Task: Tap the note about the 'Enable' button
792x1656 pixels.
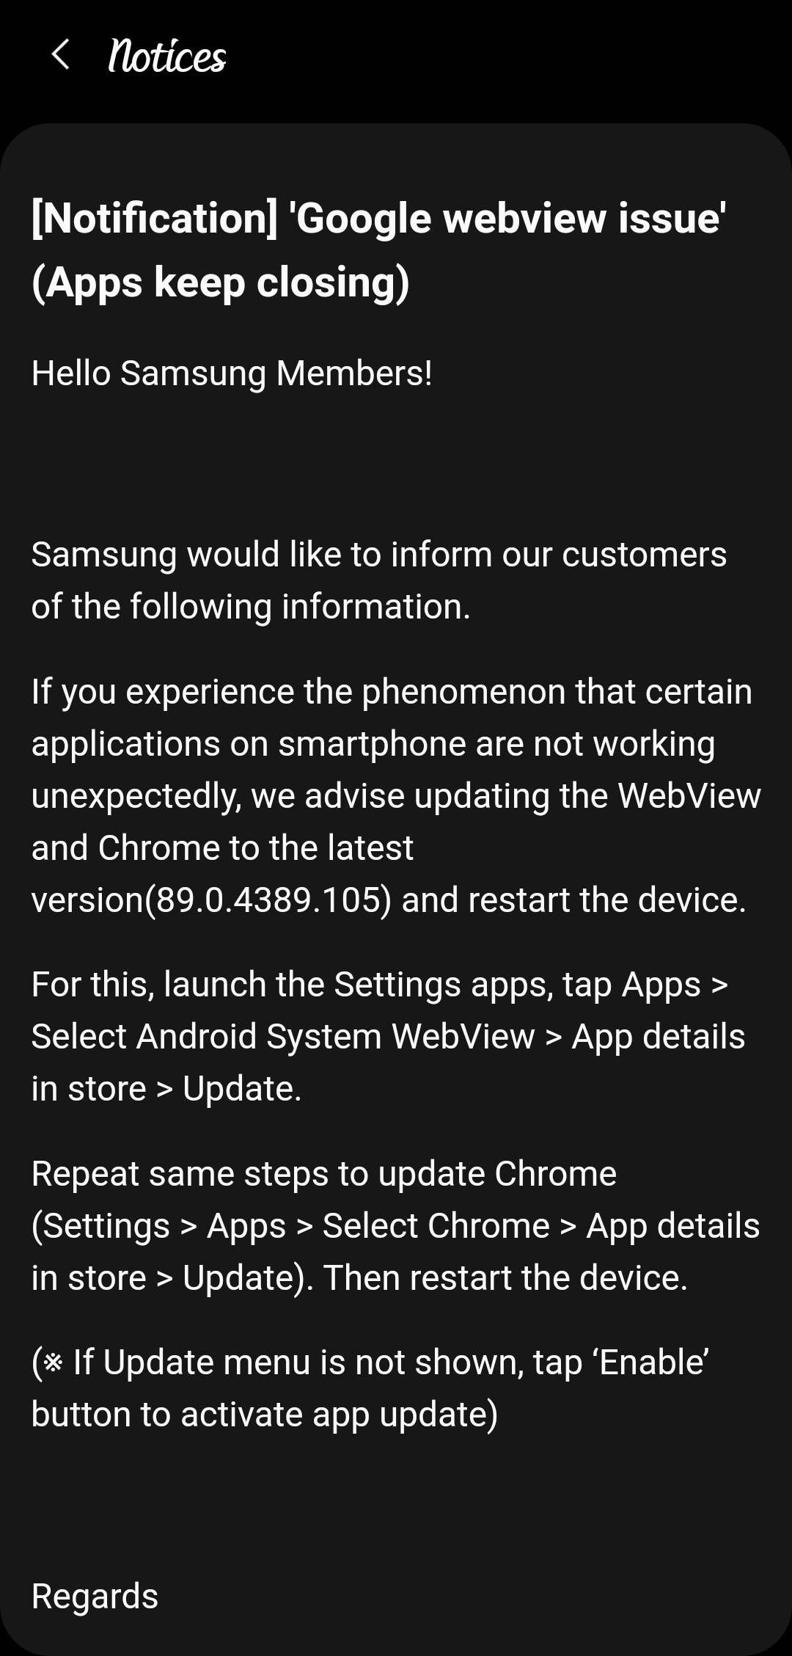Action: coord(370,1387)
